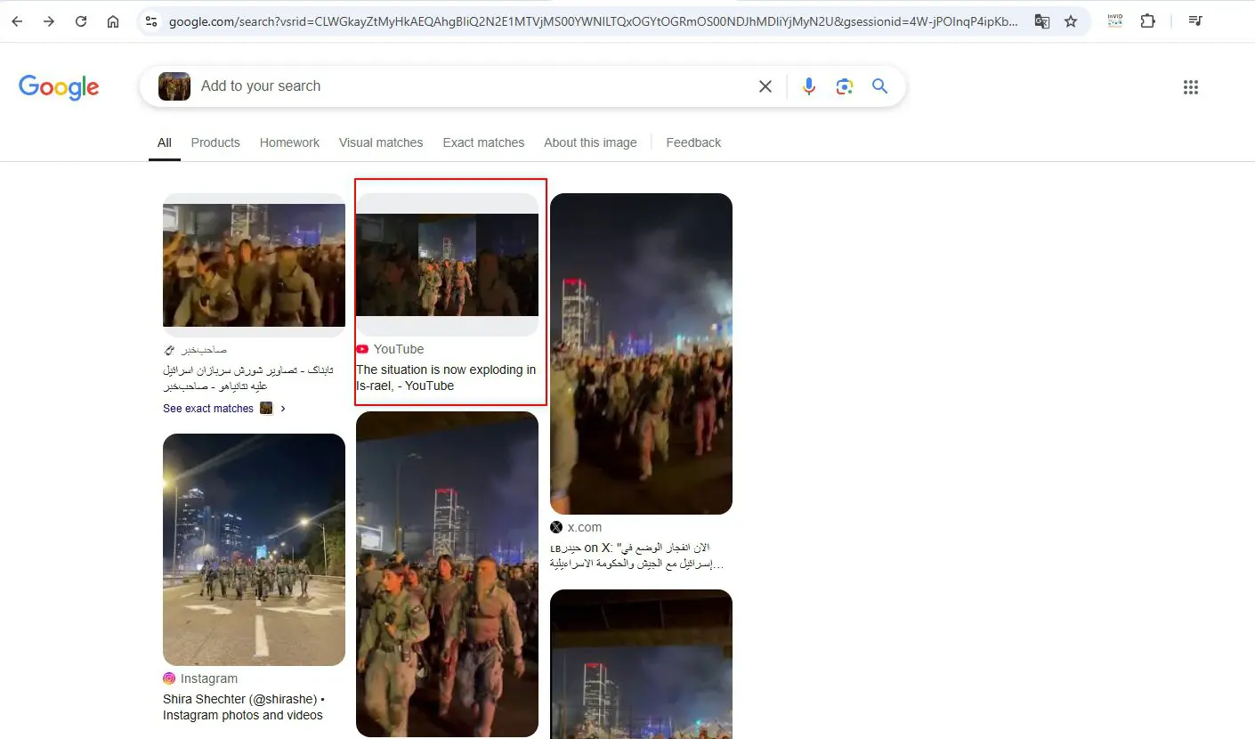The image size is (1255, 739).
Task: Open the browser extensions puzzle icon
Action: (x=1148, y=21)
